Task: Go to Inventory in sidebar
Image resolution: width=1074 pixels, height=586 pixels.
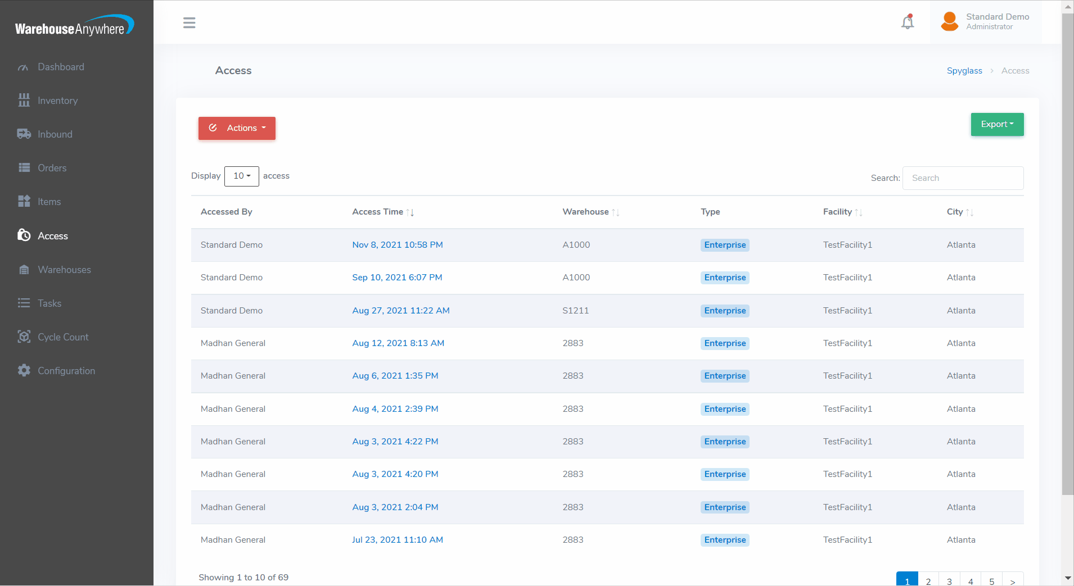Action: pyautogui.click(x=57, y=101)
